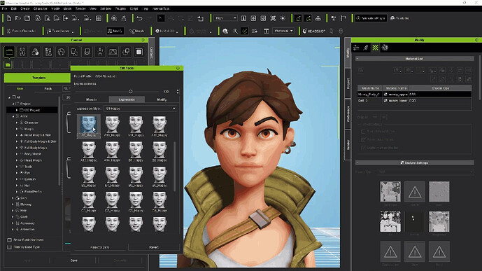Open the Create menu
The image size is (482, 271).
tap(25, 8)
